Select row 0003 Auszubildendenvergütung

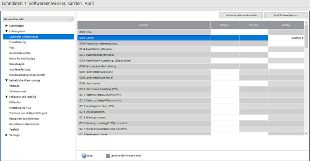pos(144,43)
